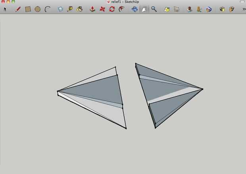Select the Circle drawing tool
The height and width of the screenshot is (174, 246).
(38, 9)
